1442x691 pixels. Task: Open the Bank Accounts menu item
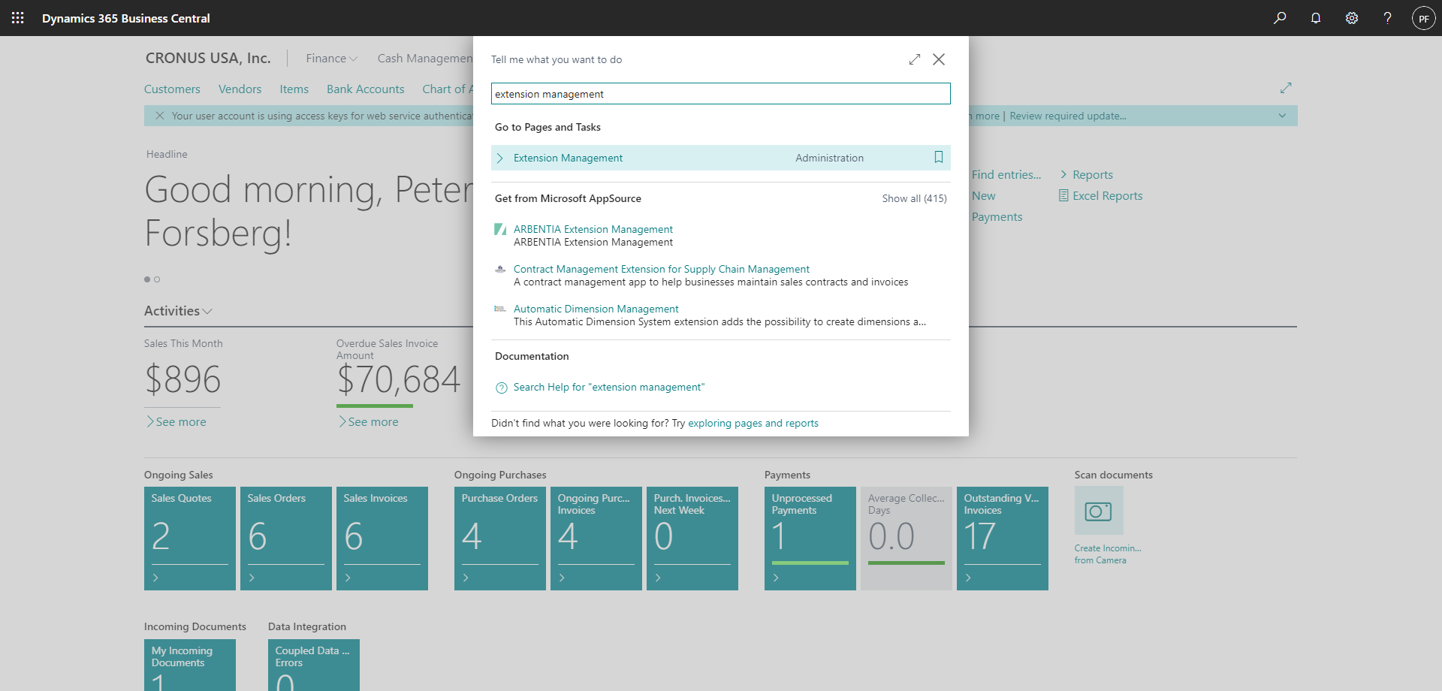coord(365,89)
